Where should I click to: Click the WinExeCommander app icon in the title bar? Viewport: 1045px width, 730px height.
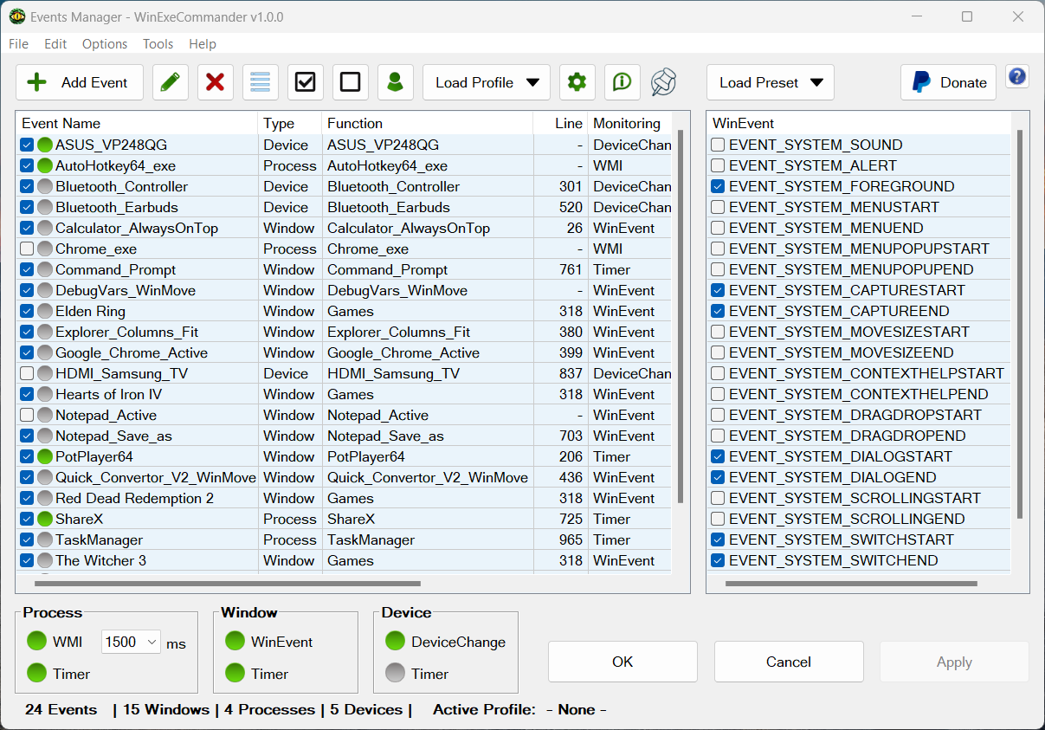17,16
